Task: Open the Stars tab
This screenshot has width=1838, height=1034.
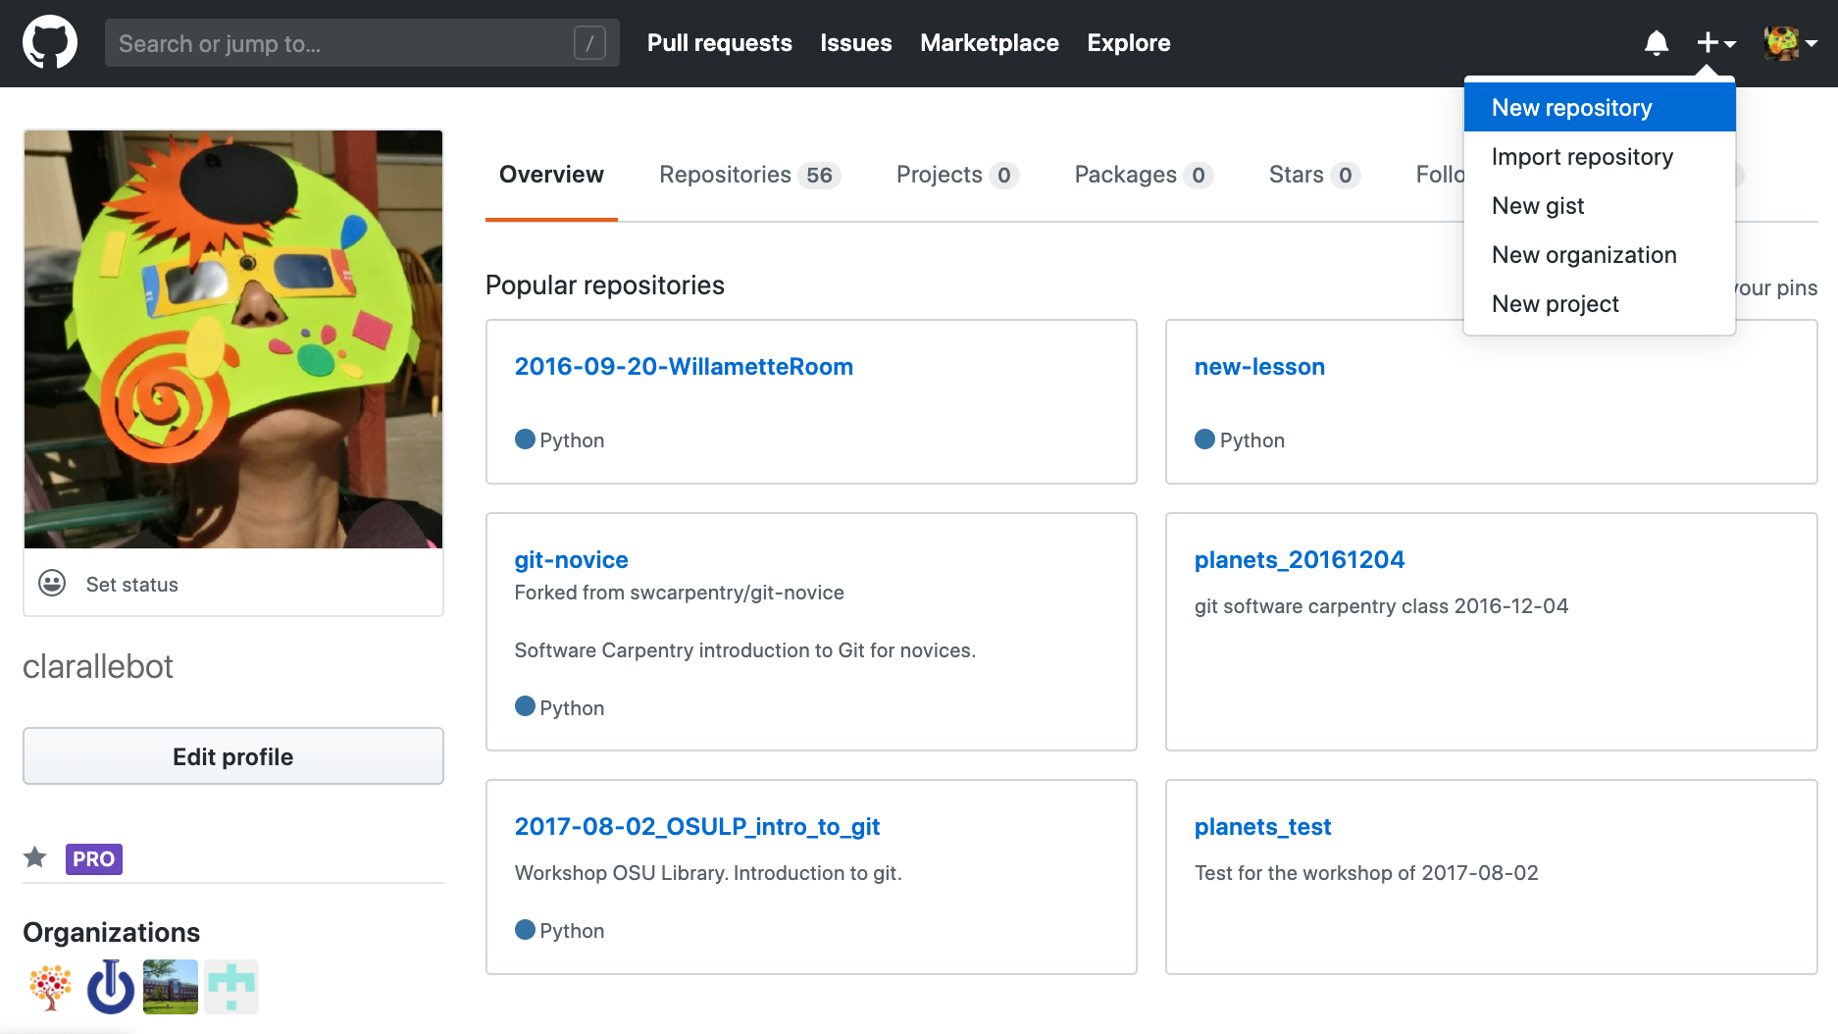Action: [1312, 175]
